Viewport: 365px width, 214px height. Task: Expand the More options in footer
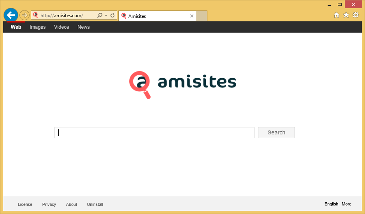point(346,204)
